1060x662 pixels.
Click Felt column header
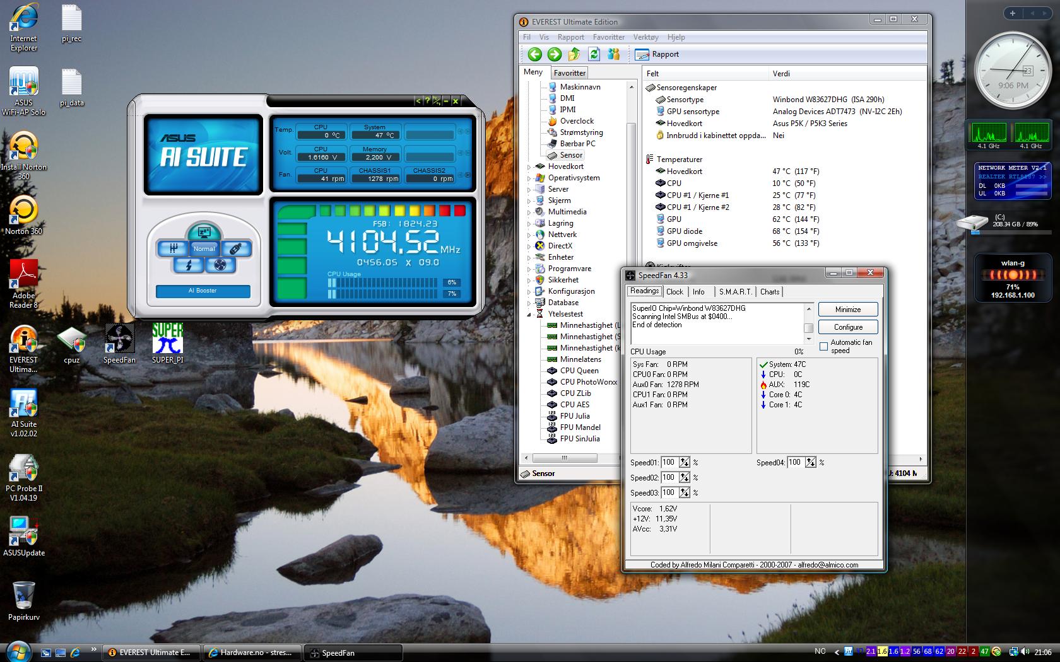(705, 74)
